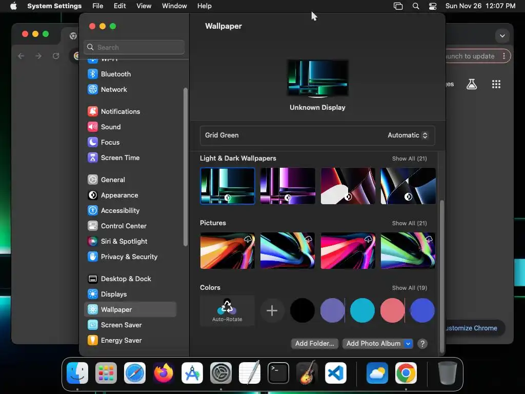Image resolution: width=525 pixels, height=394 pixels.
Task: Open Chrome three-dot menu
Action: (504, 56)
